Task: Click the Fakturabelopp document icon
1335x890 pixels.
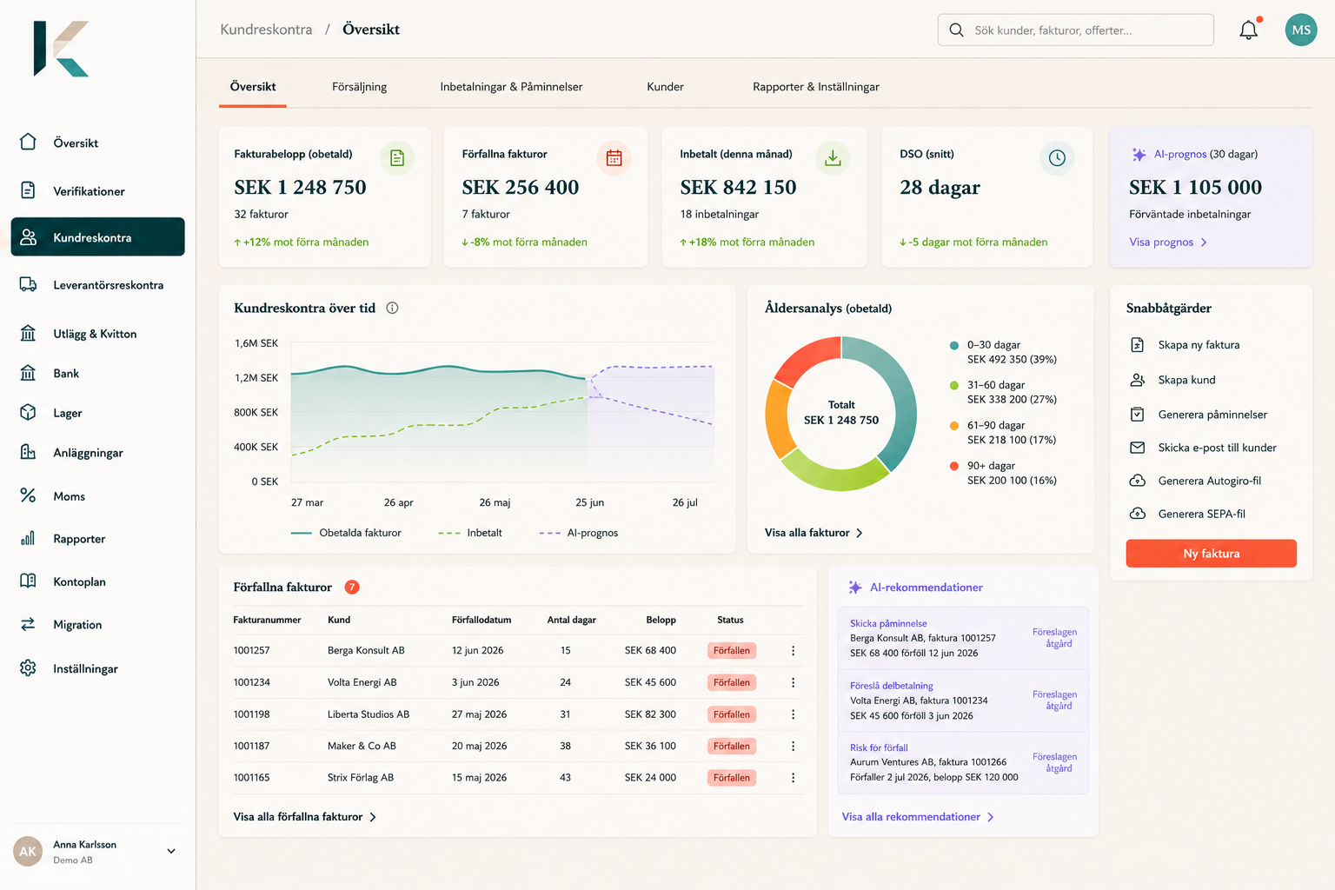Action: tap(397, 158)
